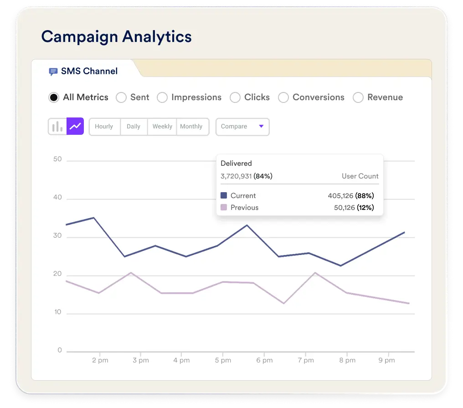The height and width of the screenshot is (408, 463).
Task: Click the Delivered tooltip heading
Action: point(236,163)
